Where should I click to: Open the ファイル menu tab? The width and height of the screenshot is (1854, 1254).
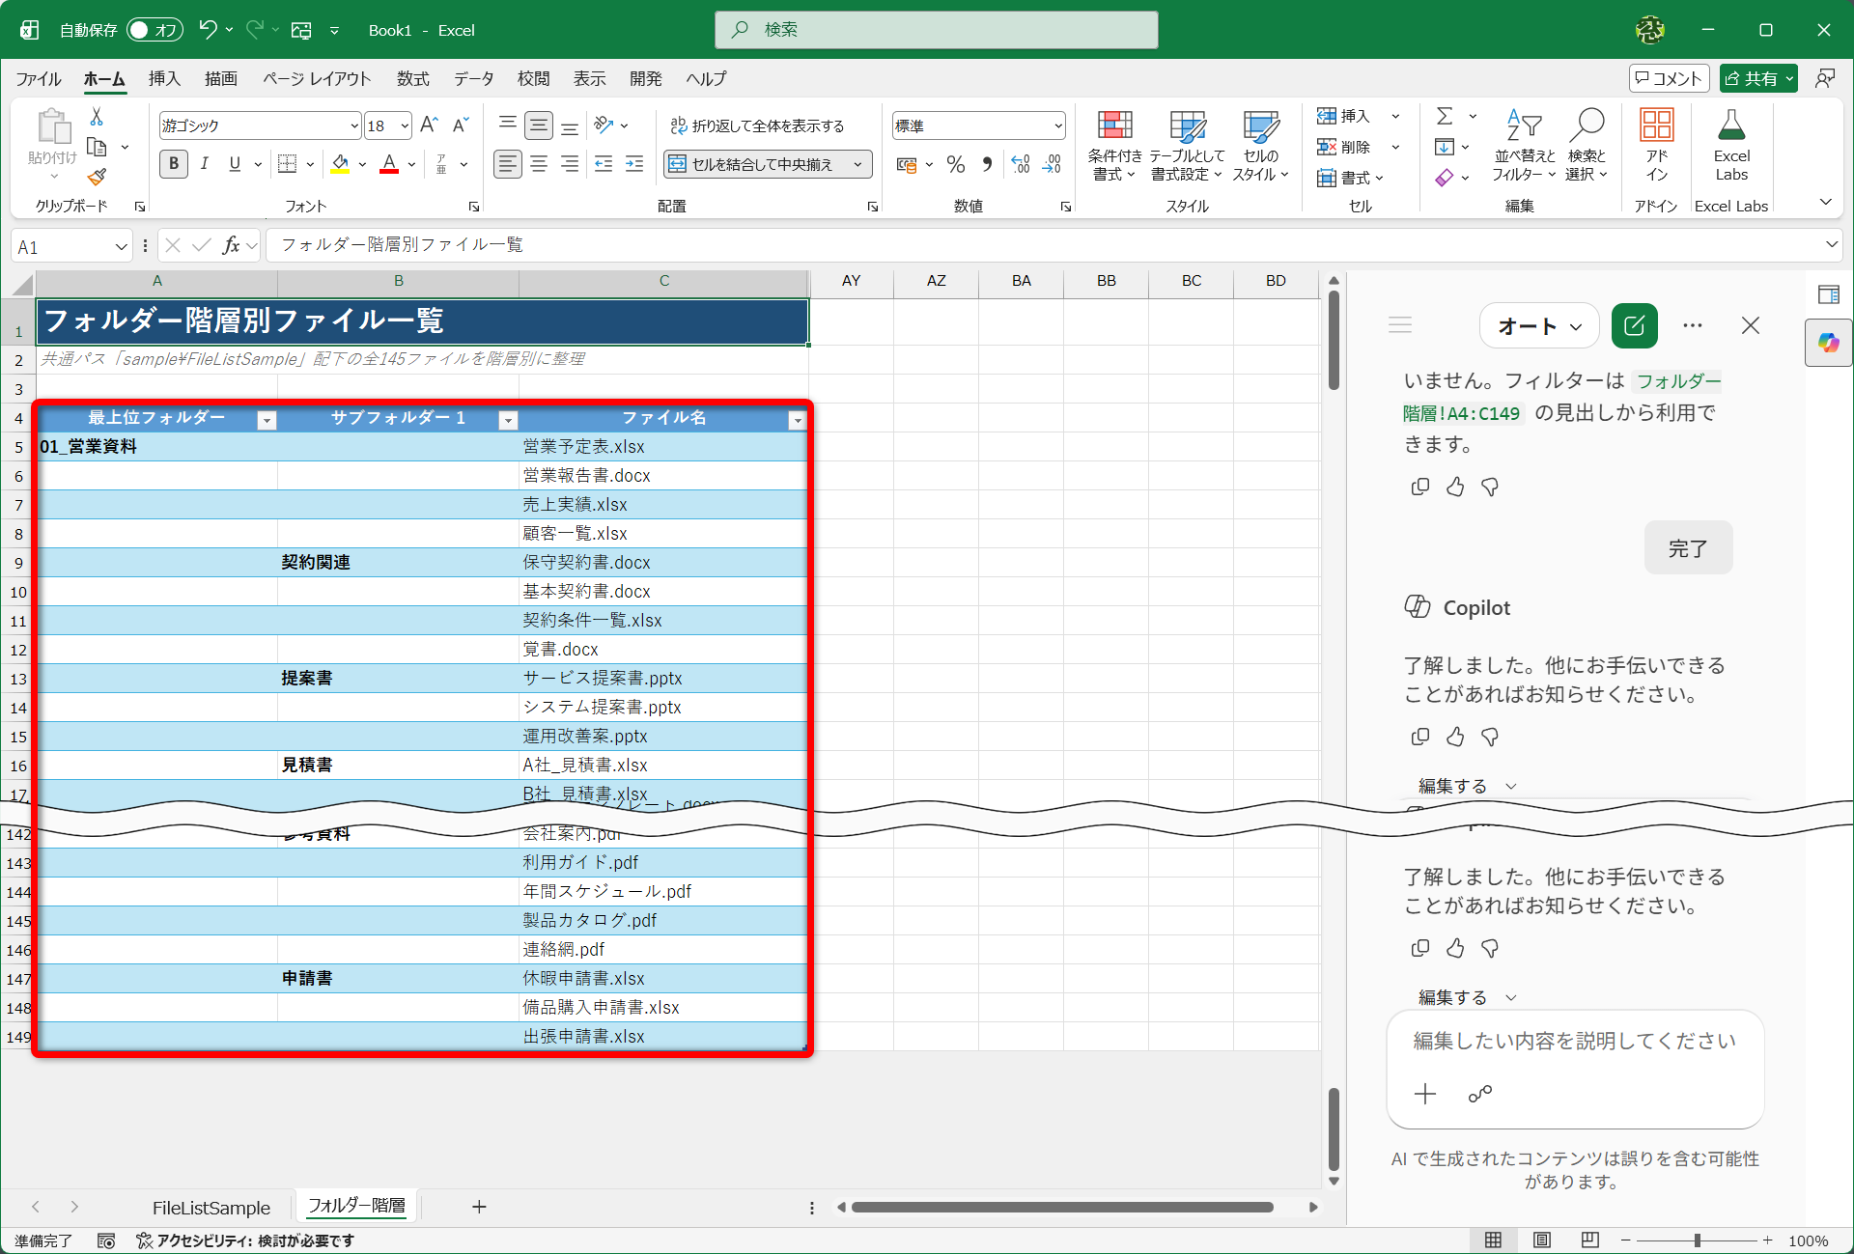click(39, 78)
